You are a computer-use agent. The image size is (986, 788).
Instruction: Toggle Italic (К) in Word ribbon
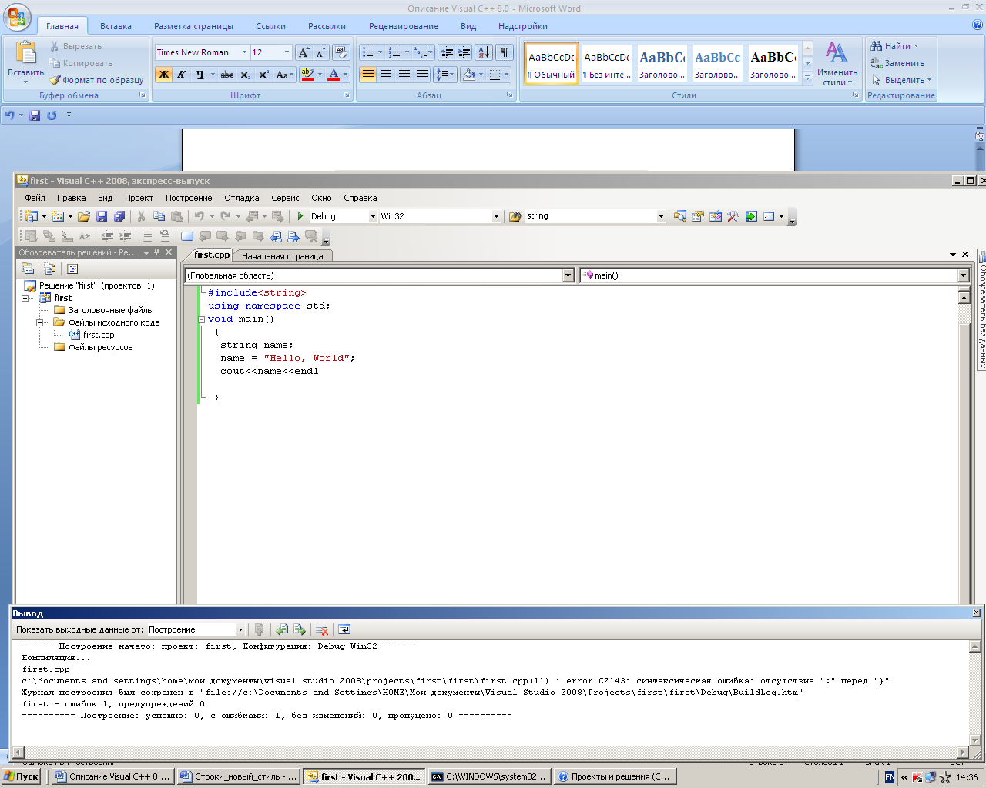coord(182,75)
